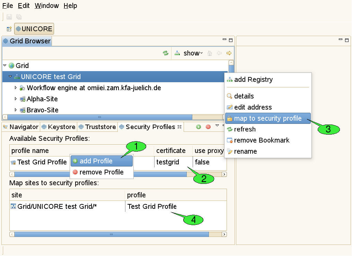352x256 pixels.
Task: Choose details from context menu
Action: click(x=268, y=96)
